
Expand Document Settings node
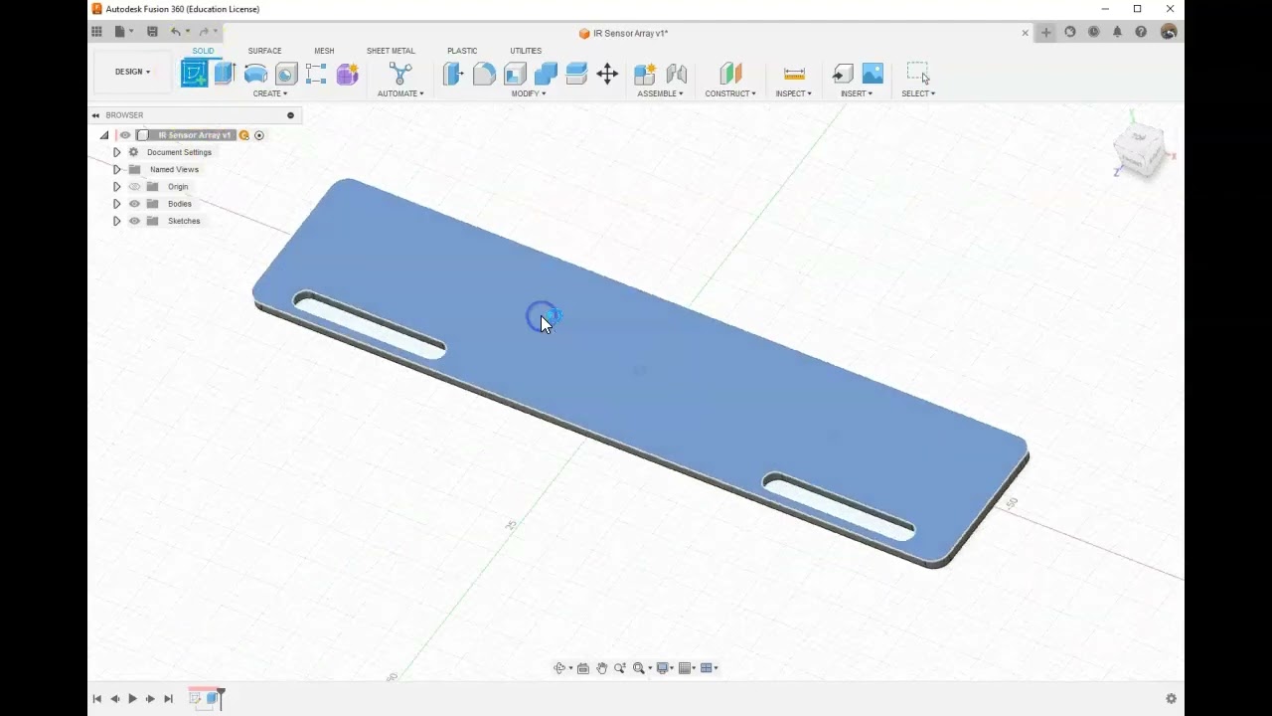pos(116,152)
